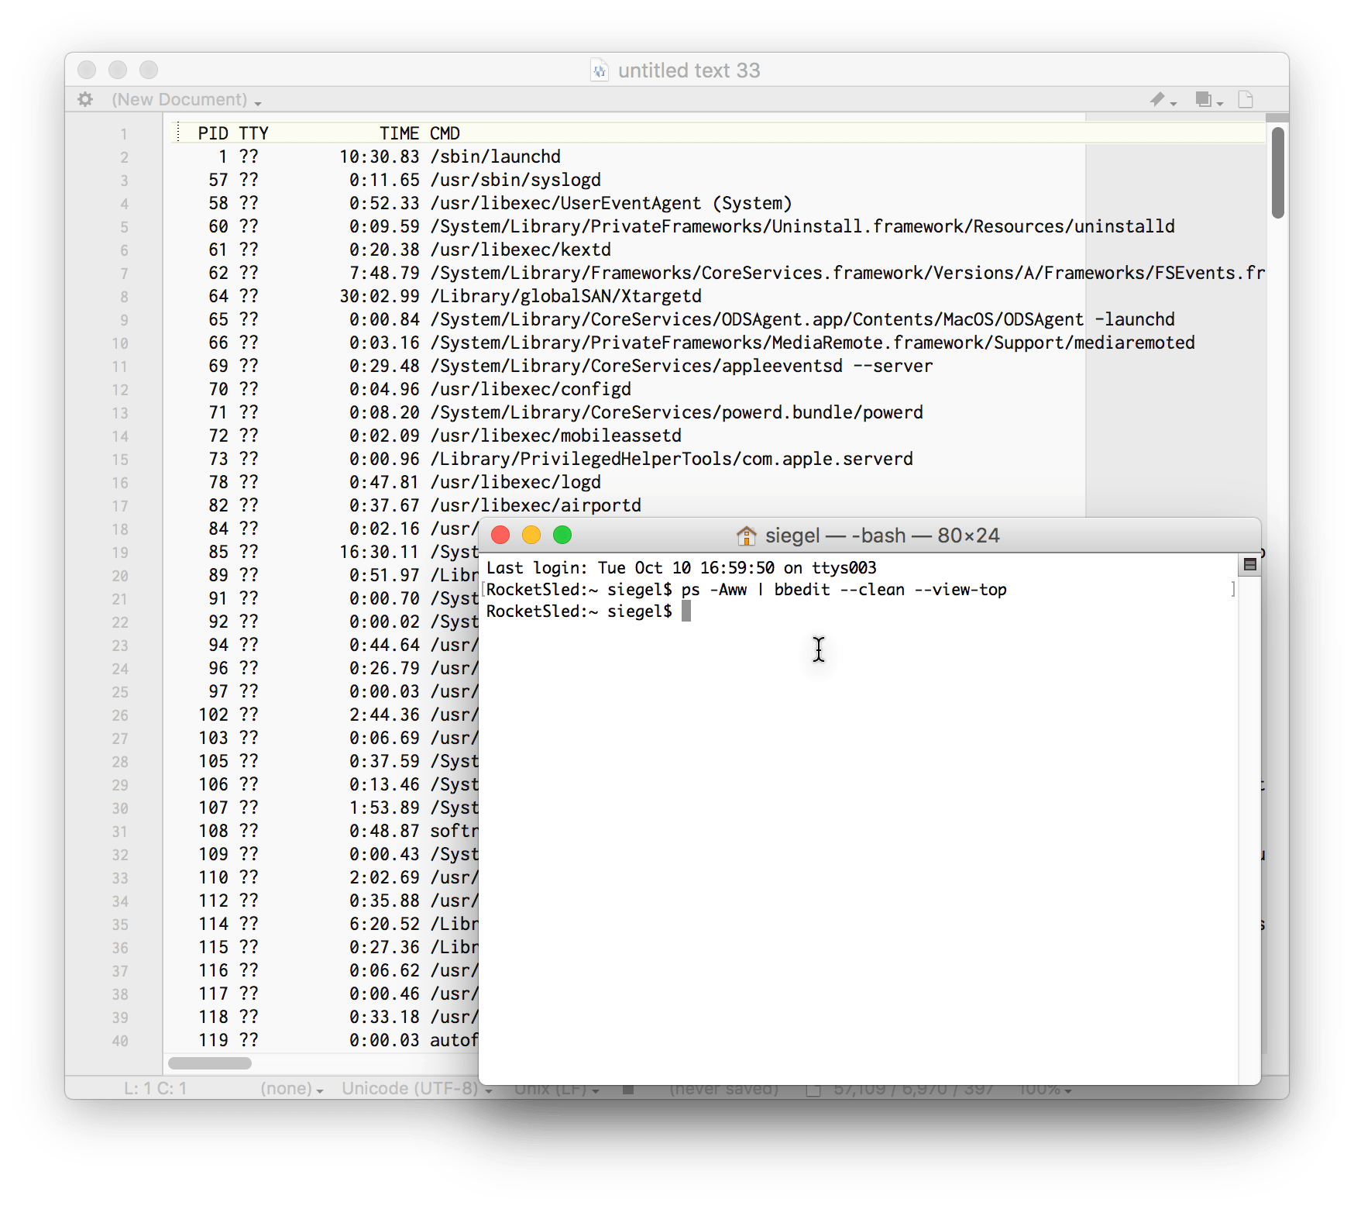Minimize the Terminal window with yellow button
The height and width of the screenshot is (1209, 1354).
click(531, 535)
